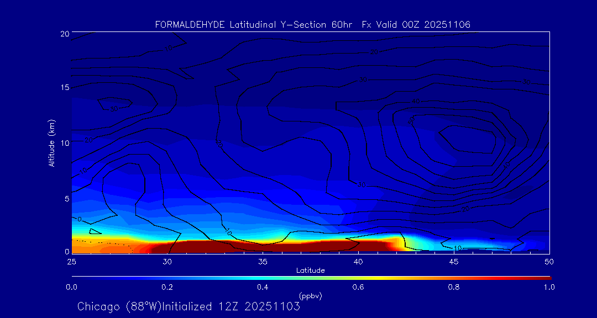
Task: Click the altitude 5 tick label
Action: click(x=66, y=198)
